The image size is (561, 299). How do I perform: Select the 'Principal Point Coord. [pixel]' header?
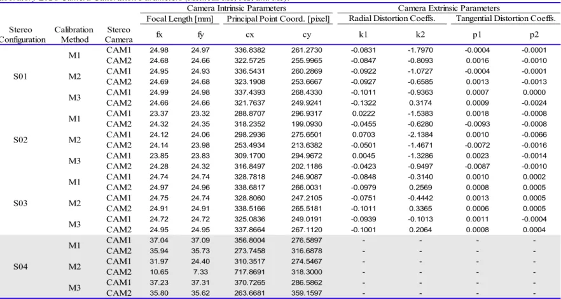click(x=278, y=19)
